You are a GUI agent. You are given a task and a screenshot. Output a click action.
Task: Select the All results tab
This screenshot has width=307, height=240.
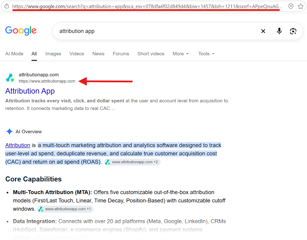coord(34,54)
